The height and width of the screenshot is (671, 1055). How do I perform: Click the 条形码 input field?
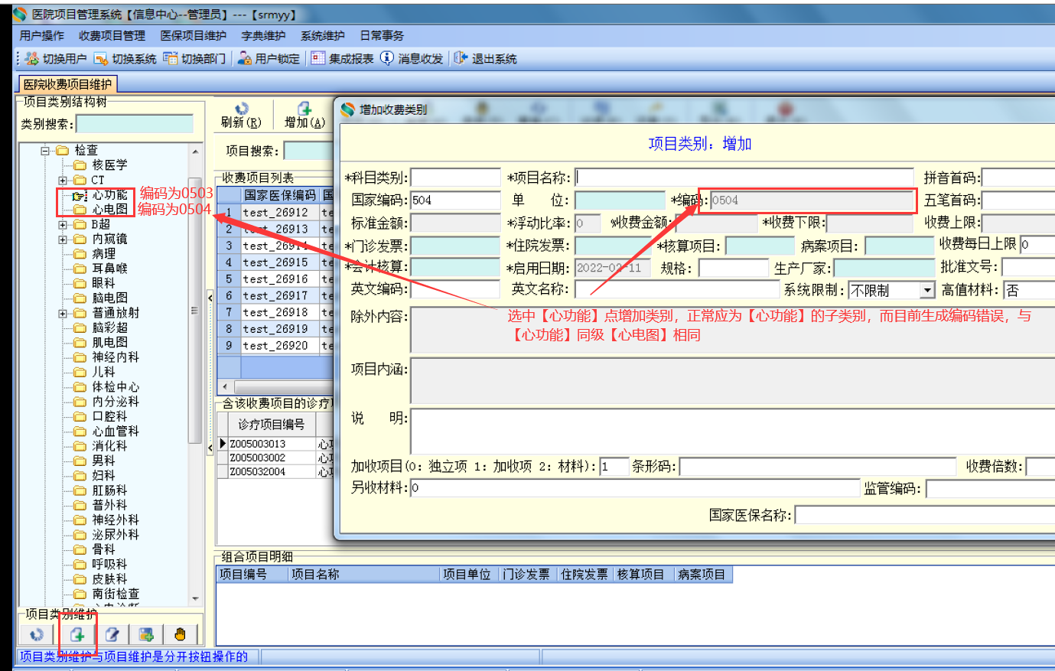(818, 467)
